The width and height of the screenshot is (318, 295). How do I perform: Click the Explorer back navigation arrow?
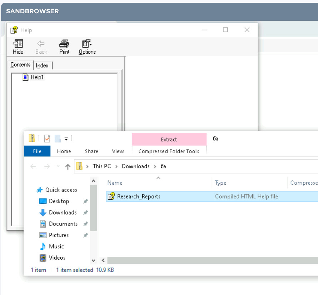[33, 166]
